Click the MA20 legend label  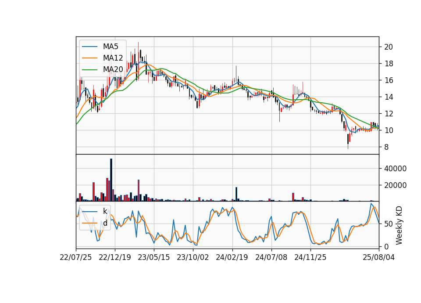113,69
